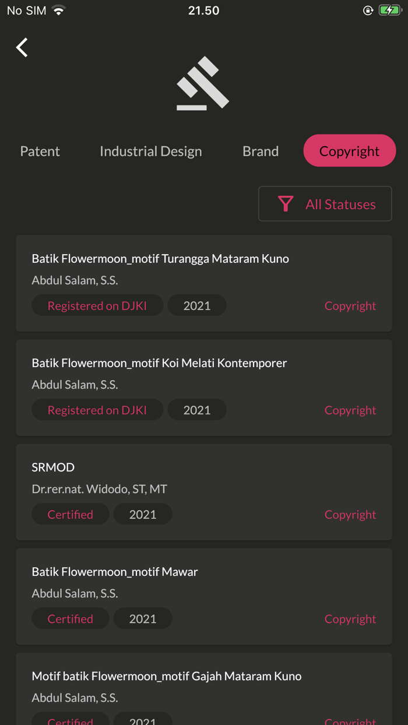Open the SRMOD copyright entry
Viewport: 408px width, 725px height.
pos(53,467)
